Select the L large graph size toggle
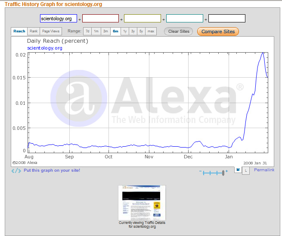This screenshot has height=236, width=282. pos(246,171)
